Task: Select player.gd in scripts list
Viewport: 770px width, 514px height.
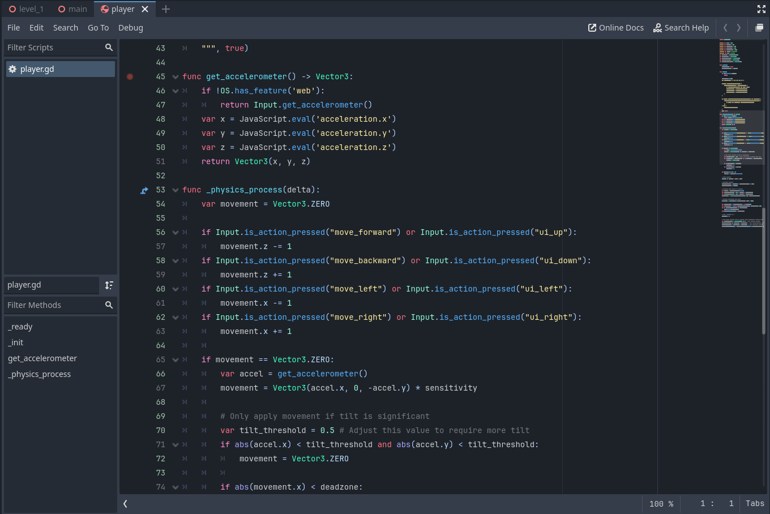Action: coord(60,69)
